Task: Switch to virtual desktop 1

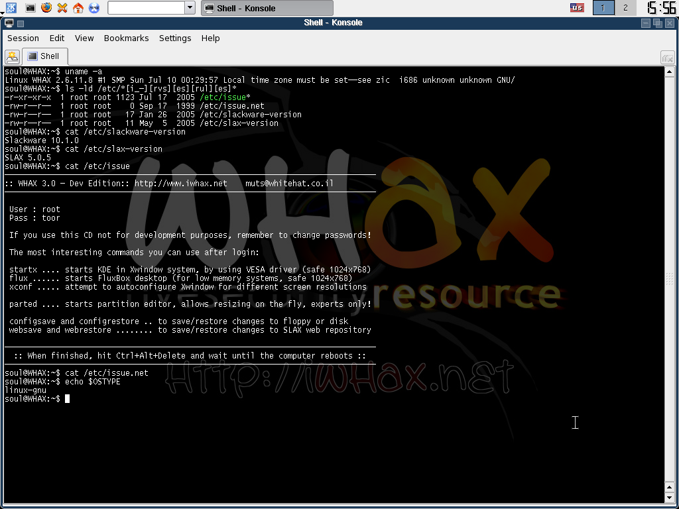Action: (x=603, y=8)
